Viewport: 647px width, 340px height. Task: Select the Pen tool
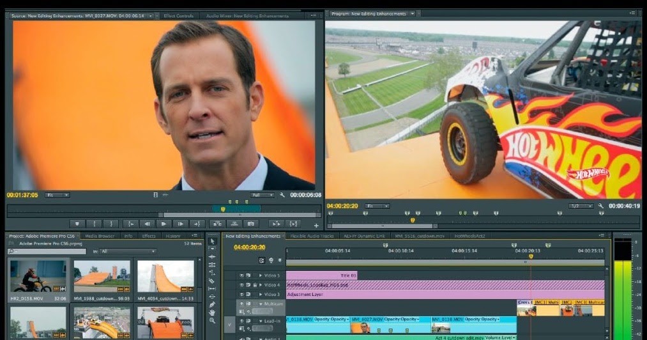[212, 305]
